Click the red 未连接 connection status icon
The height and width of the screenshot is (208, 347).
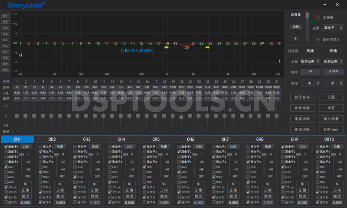coord(317,17)
